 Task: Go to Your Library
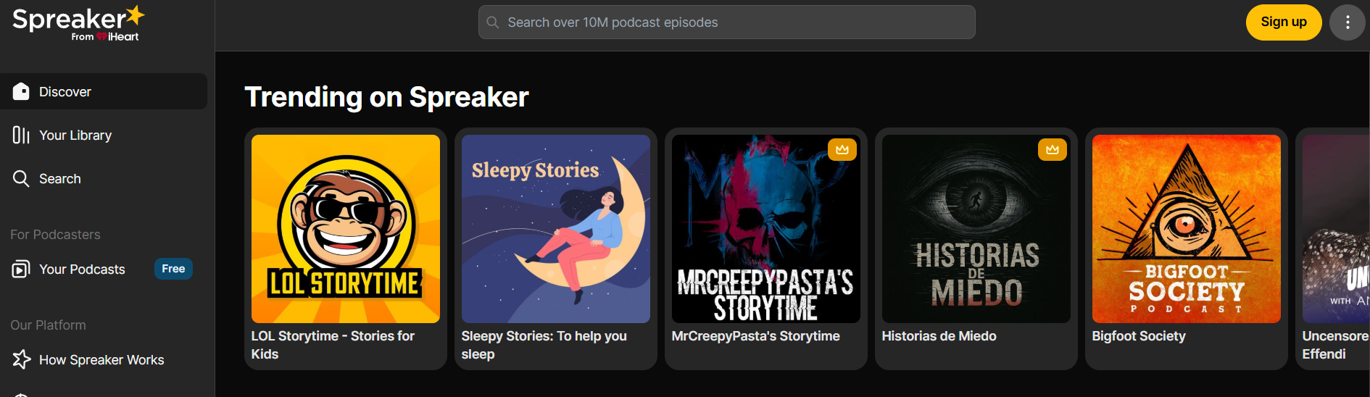click(104, 135)
